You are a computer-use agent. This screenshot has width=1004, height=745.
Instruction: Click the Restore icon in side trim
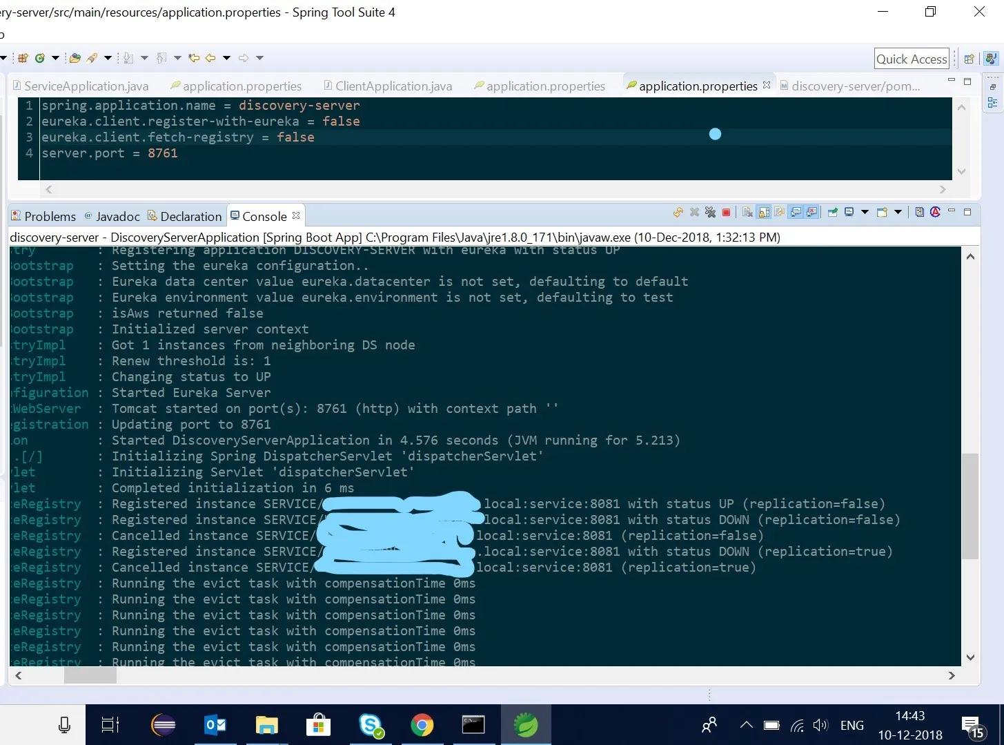point(992,87)
